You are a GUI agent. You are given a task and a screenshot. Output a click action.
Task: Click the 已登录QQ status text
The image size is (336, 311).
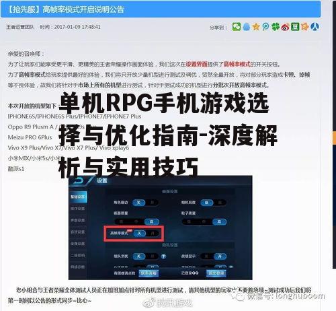[x=190, y=273]
